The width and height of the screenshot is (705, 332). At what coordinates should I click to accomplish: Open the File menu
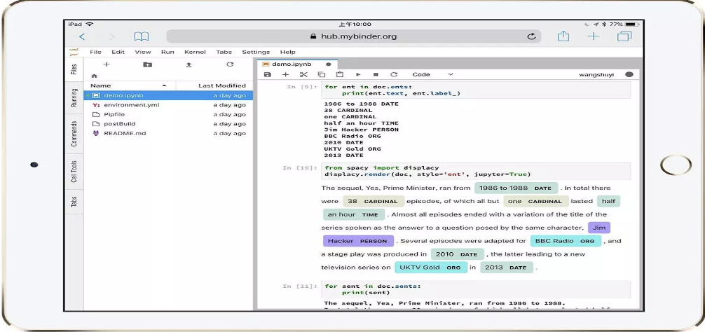[95, 52]
